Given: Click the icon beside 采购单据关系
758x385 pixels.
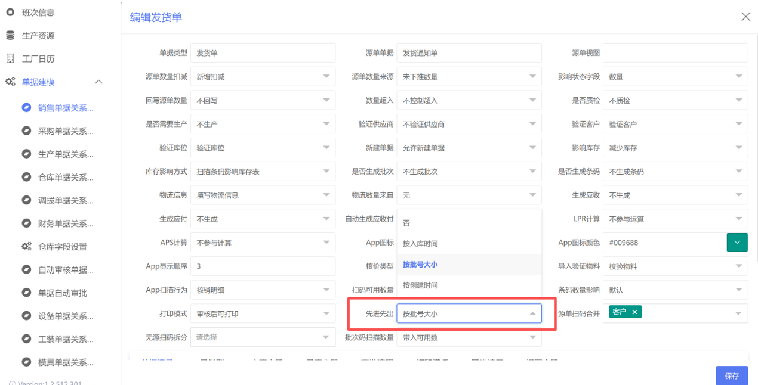Looking at the screenshot, I should point(26,131).
